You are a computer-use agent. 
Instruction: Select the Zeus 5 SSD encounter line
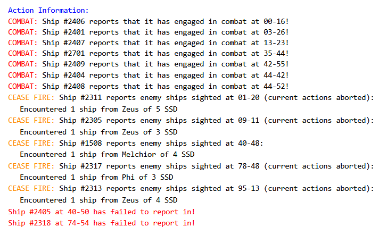click(98, 109)
